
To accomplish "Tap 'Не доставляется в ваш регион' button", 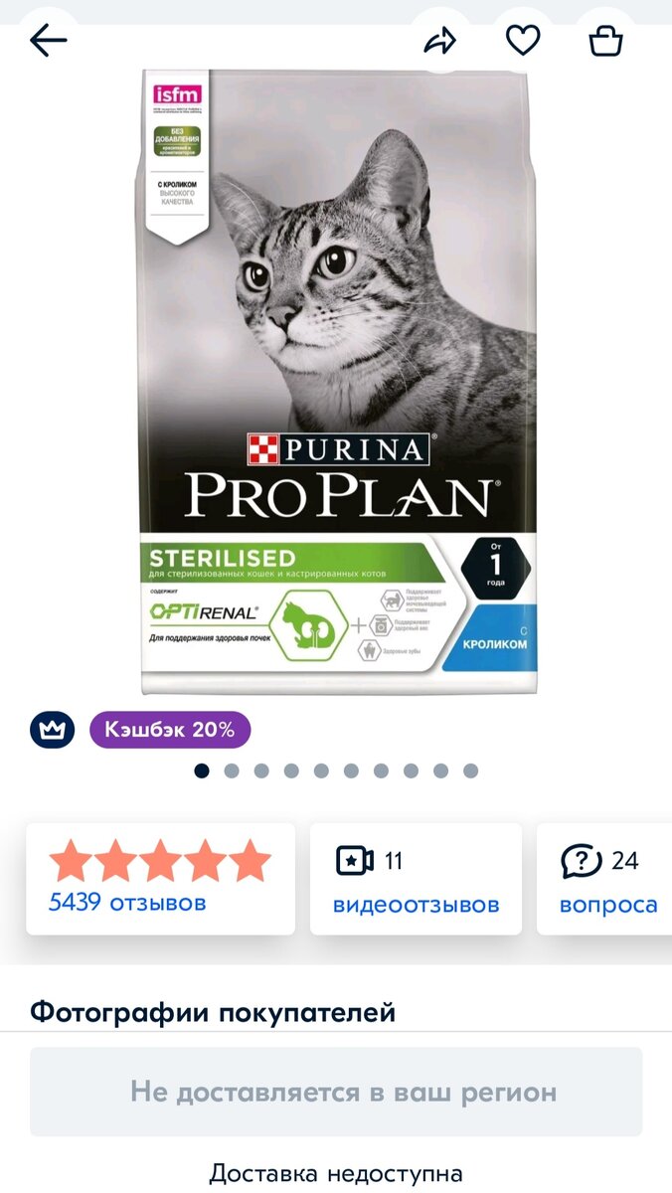I will click(x=336, y=1092).
